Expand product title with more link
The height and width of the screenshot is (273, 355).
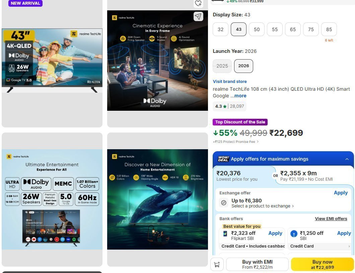(x=240, y=96)
